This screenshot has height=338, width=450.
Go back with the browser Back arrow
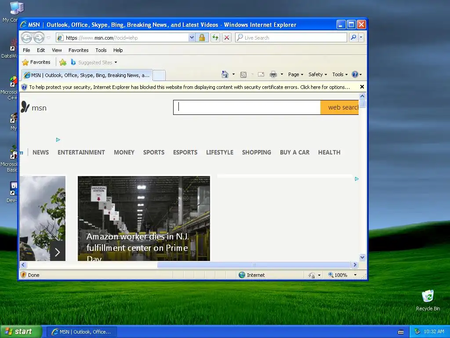26,37
